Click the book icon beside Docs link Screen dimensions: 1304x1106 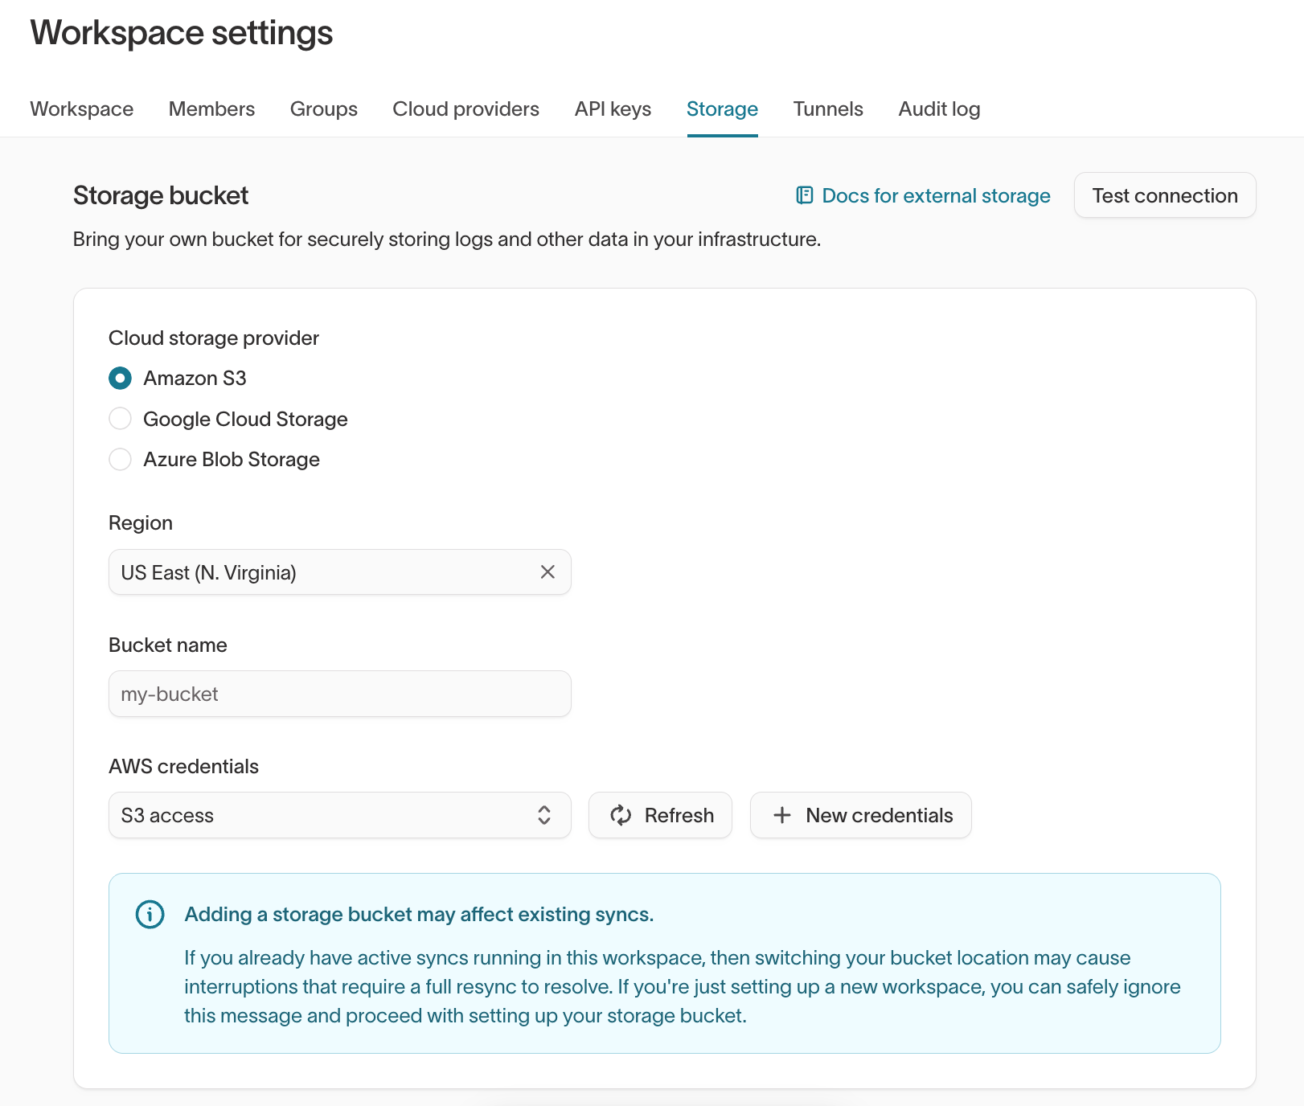[x=804, y=195]
